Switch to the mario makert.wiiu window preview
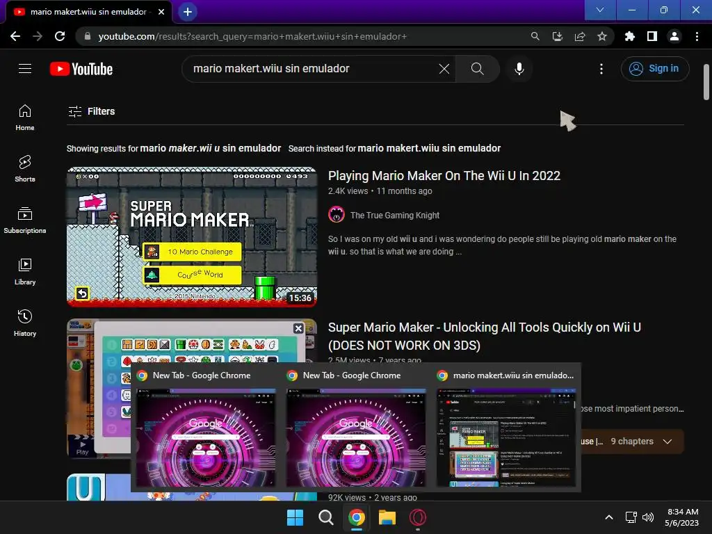The image size is (712, 534). 506,428
